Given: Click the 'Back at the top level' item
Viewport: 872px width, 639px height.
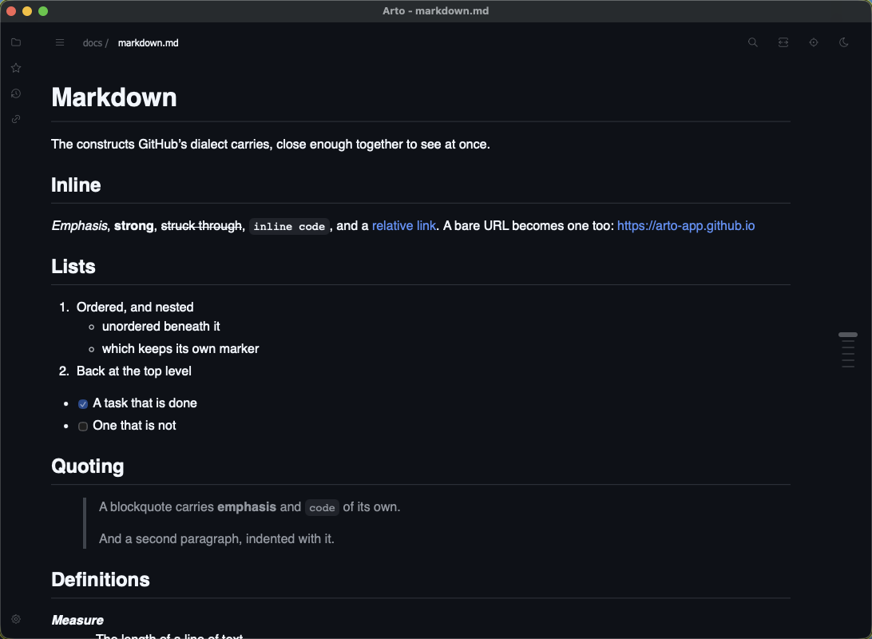Looking at the screenshot, I should (134, 371).
